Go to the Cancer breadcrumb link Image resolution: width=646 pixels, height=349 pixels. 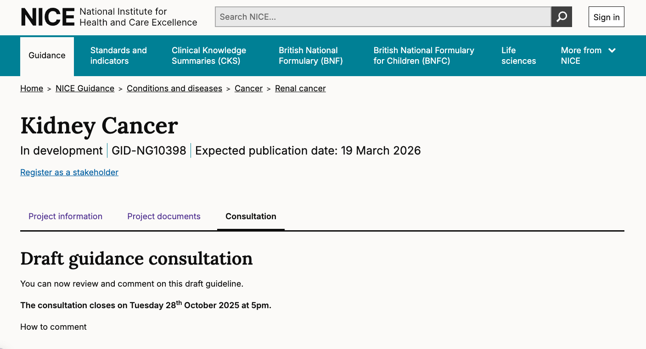pos(248,89)
